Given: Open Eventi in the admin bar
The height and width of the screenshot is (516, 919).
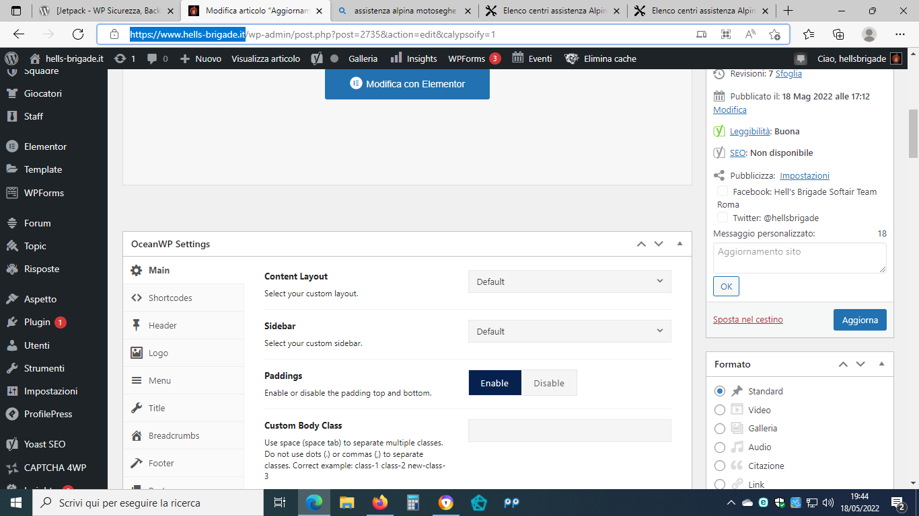Looking at the screenshot, I should 532,58.
